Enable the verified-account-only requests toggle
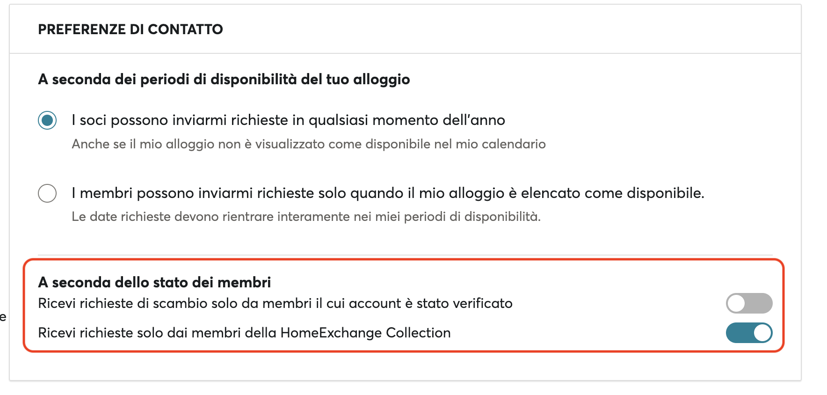827x395 pixels. pos(749,303)
